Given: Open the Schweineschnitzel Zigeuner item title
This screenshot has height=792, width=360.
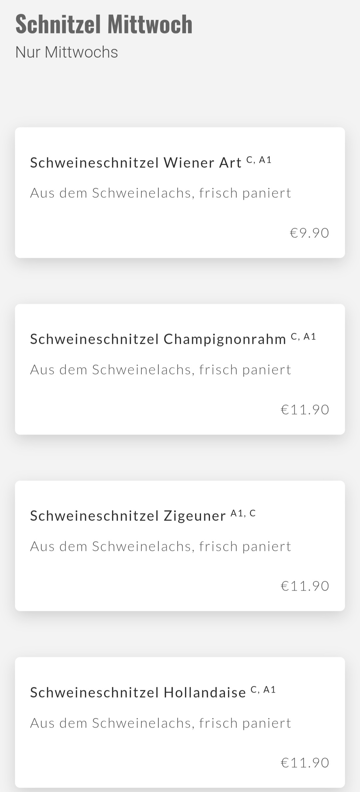Looking at the screenshot, I should coord(128,516).
